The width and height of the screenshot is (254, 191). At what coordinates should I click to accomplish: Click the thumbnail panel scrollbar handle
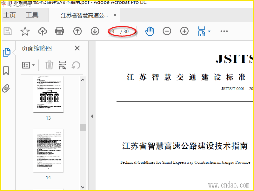(x=83, y=128)
